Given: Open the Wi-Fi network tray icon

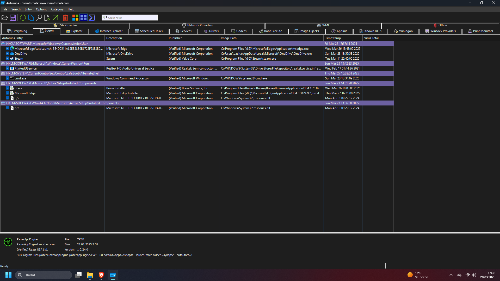Looking at the screenshot, I should [x=468, y=275].
